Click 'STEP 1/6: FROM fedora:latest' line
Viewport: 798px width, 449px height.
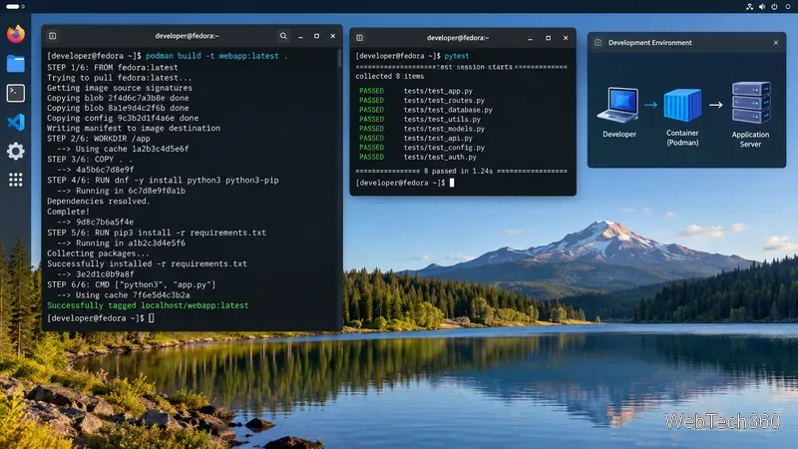[113, 67]
